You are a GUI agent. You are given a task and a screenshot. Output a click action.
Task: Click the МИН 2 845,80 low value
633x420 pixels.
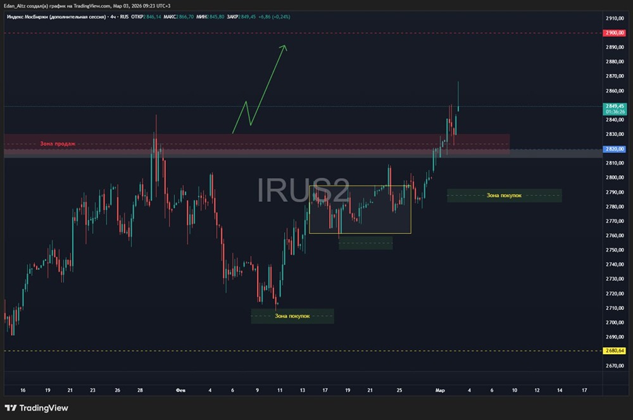click(210, 16)
